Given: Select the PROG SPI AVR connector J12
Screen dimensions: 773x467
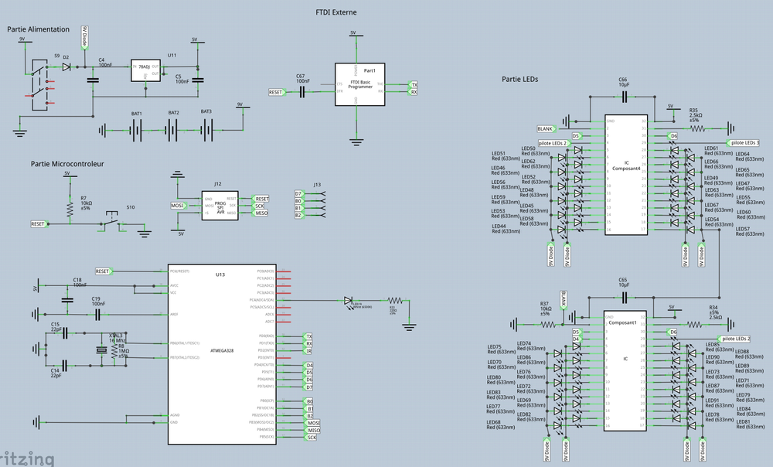Looking at the screenshot, I should (219, 206).
